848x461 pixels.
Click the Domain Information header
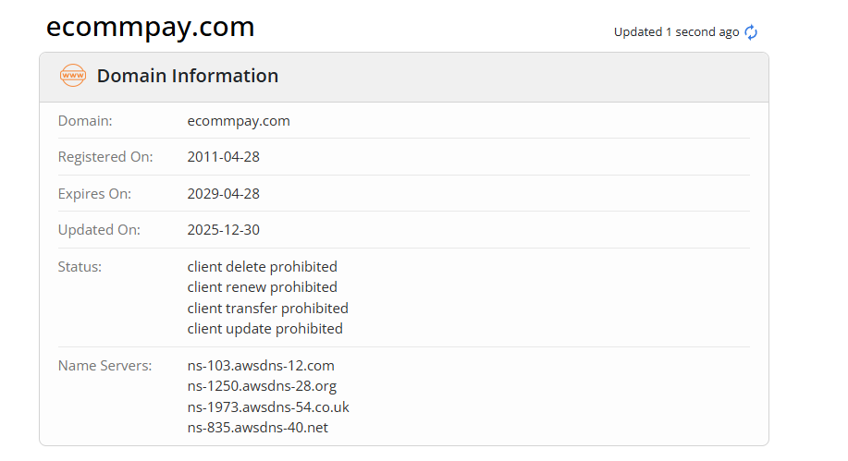pyautogui.click(x=187, y=76)
